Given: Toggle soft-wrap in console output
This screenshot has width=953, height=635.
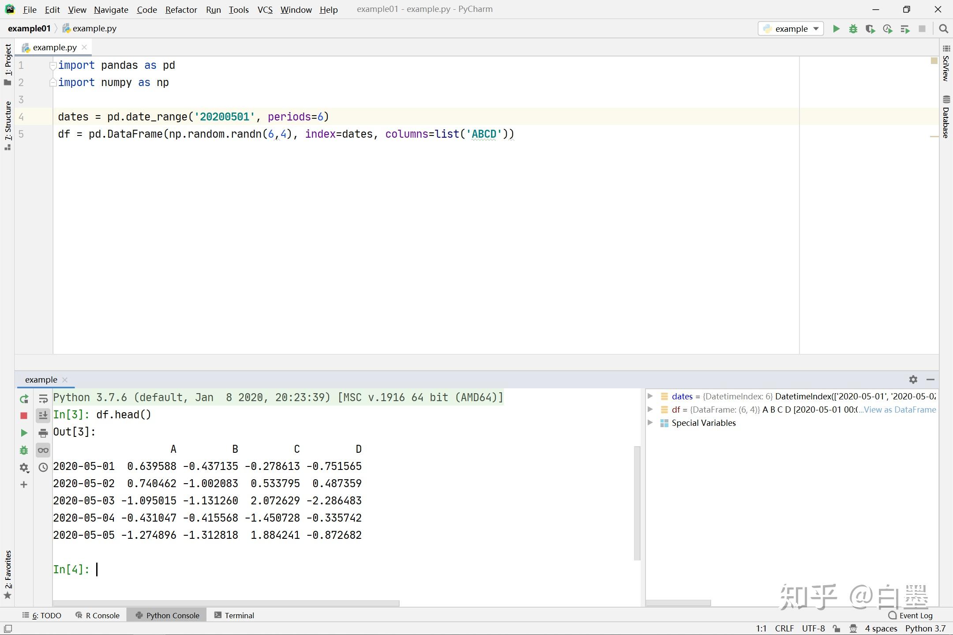Looking at the screenshot, I should coord(43,399).
